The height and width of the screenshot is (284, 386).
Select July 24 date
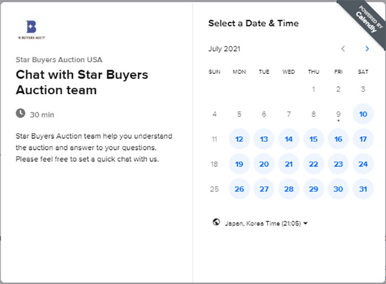point(363,164)
